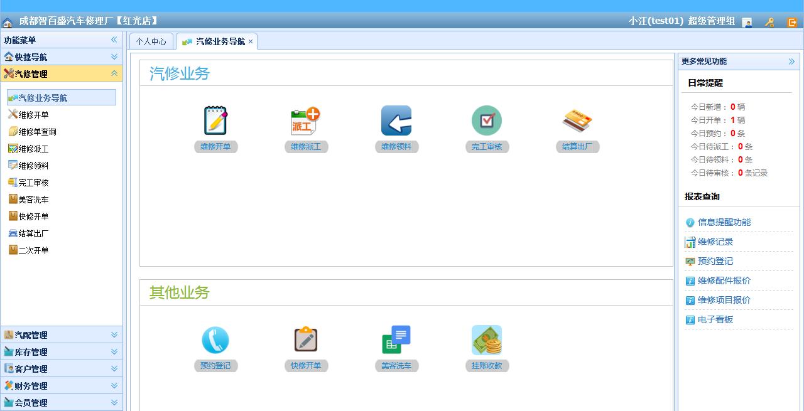
Task: Click the 结算出厂 label button
Action: click(577, 147)
